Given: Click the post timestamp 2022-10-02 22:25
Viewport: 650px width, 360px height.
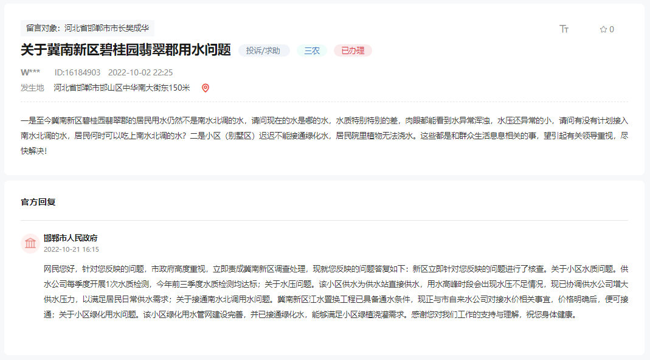Looking at the screenshot, I should [140, 72].
